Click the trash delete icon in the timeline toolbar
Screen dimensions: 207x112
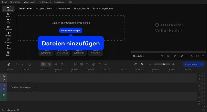tap(29, 64)
